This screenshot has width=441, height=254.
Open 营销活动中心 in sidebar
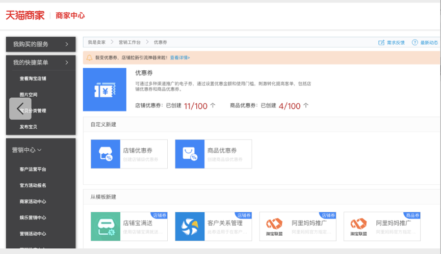[33, 234]
